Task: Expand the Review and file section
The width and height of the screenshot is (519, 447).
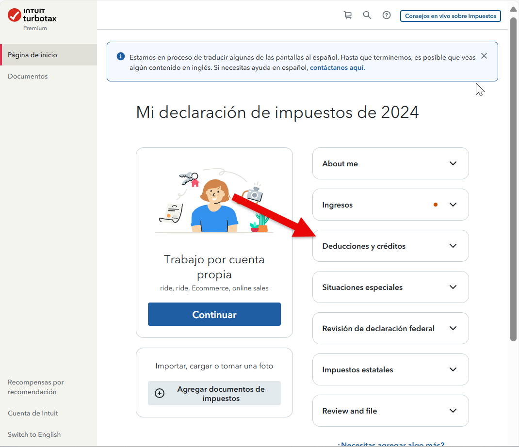Action: pos(453,411)
